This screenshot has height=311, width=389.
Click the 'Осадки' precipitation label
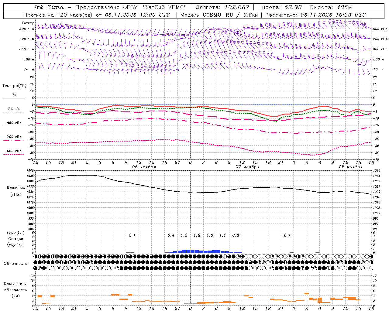[16, 239]
